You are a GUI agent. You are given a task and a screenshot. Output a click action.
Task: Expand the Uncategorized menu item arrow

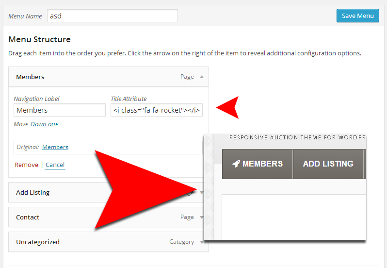pyautogui.click(x=202, y=242)
